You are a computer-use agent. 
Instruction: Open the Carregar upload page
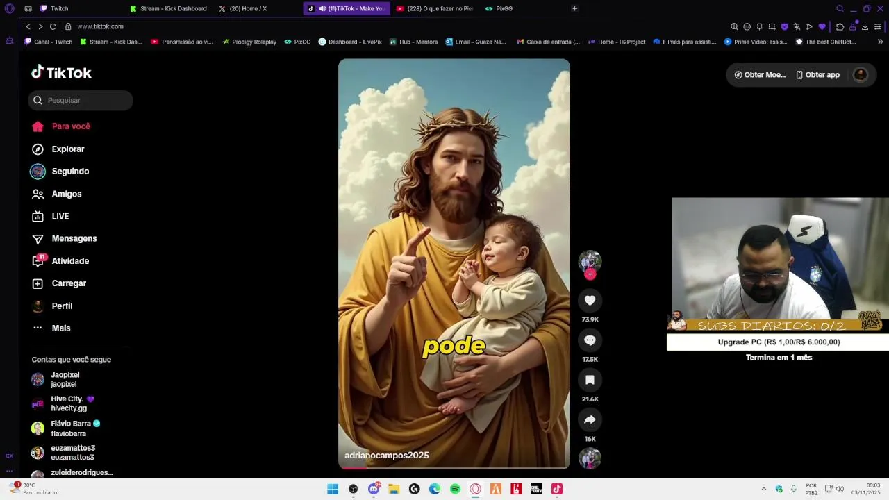point(59,283)
